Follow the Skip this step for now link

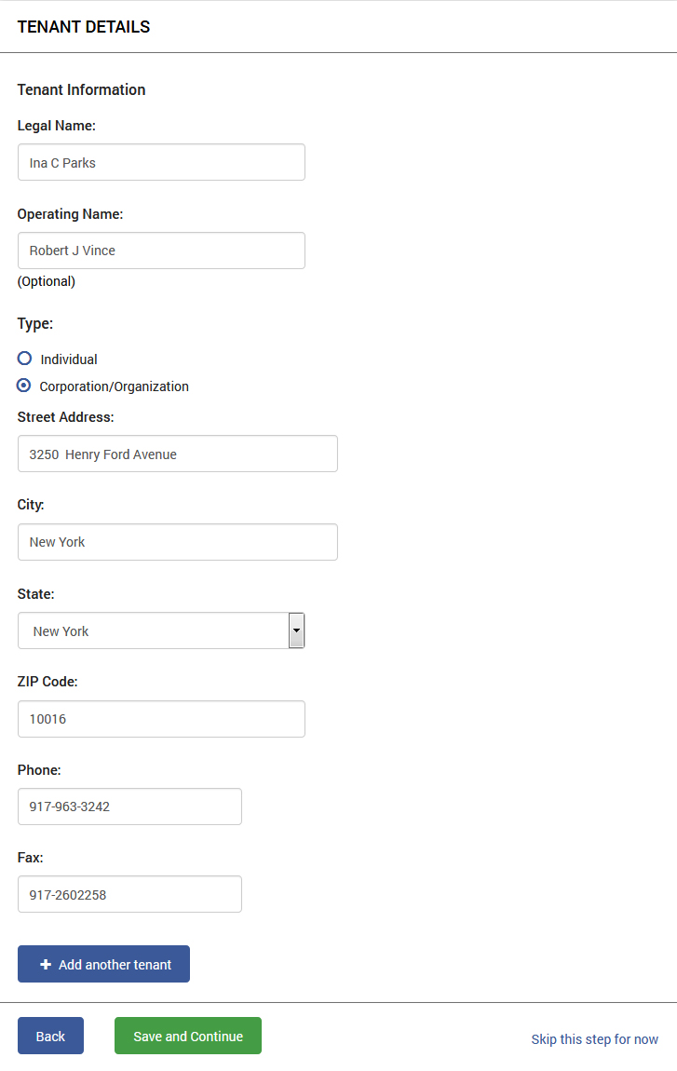pos(594,1039)
